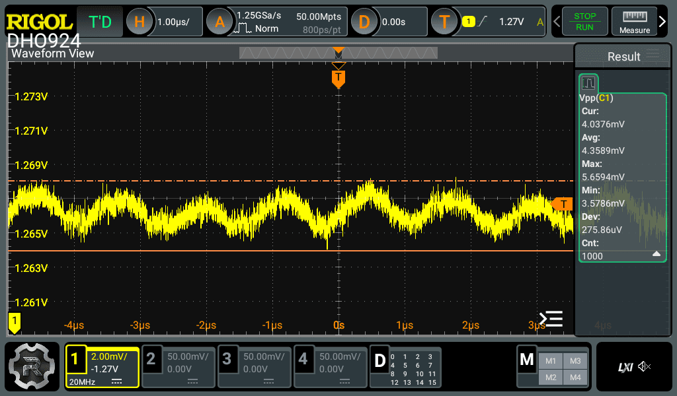This screenshot has height=396, width=677.
Task: Click the channel 2 50.00mV/ scale value
Action: (x=187, y=357)
